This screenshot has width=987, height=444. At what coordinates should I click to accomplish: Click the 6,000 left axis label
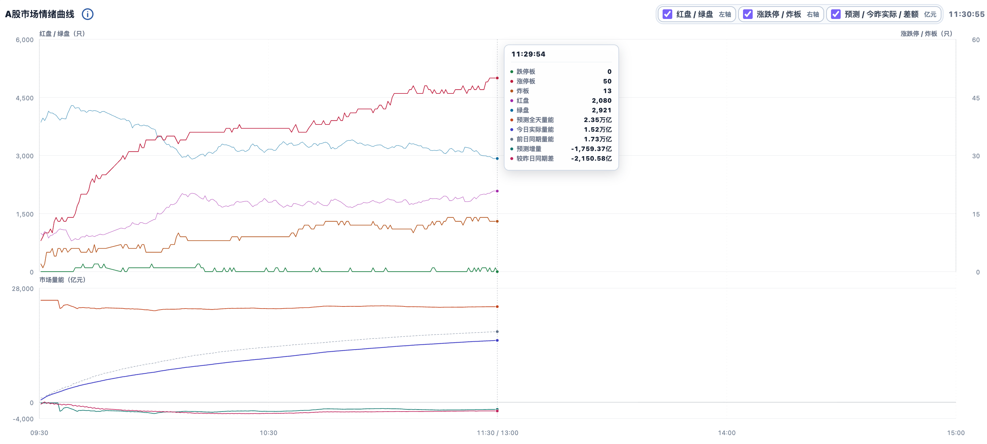(25, 40)
